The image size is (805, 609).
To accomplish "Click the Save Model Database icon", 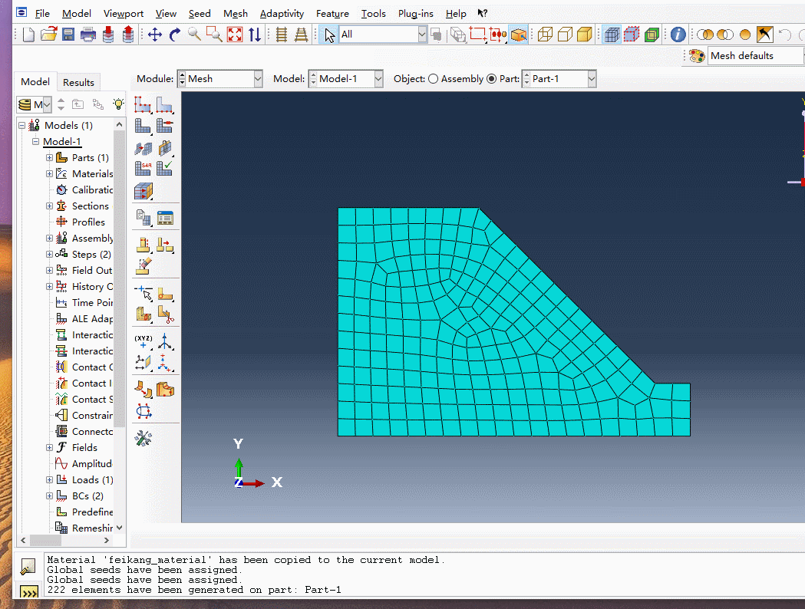I will click(68, 35).
